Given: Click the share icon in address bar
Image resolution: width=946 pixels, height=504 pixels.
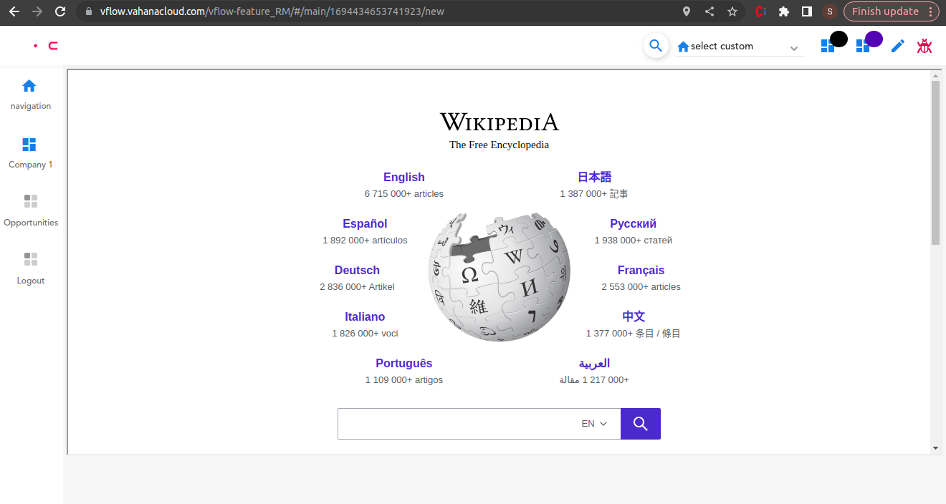Looking at the screenshot, I should (709, 11).
